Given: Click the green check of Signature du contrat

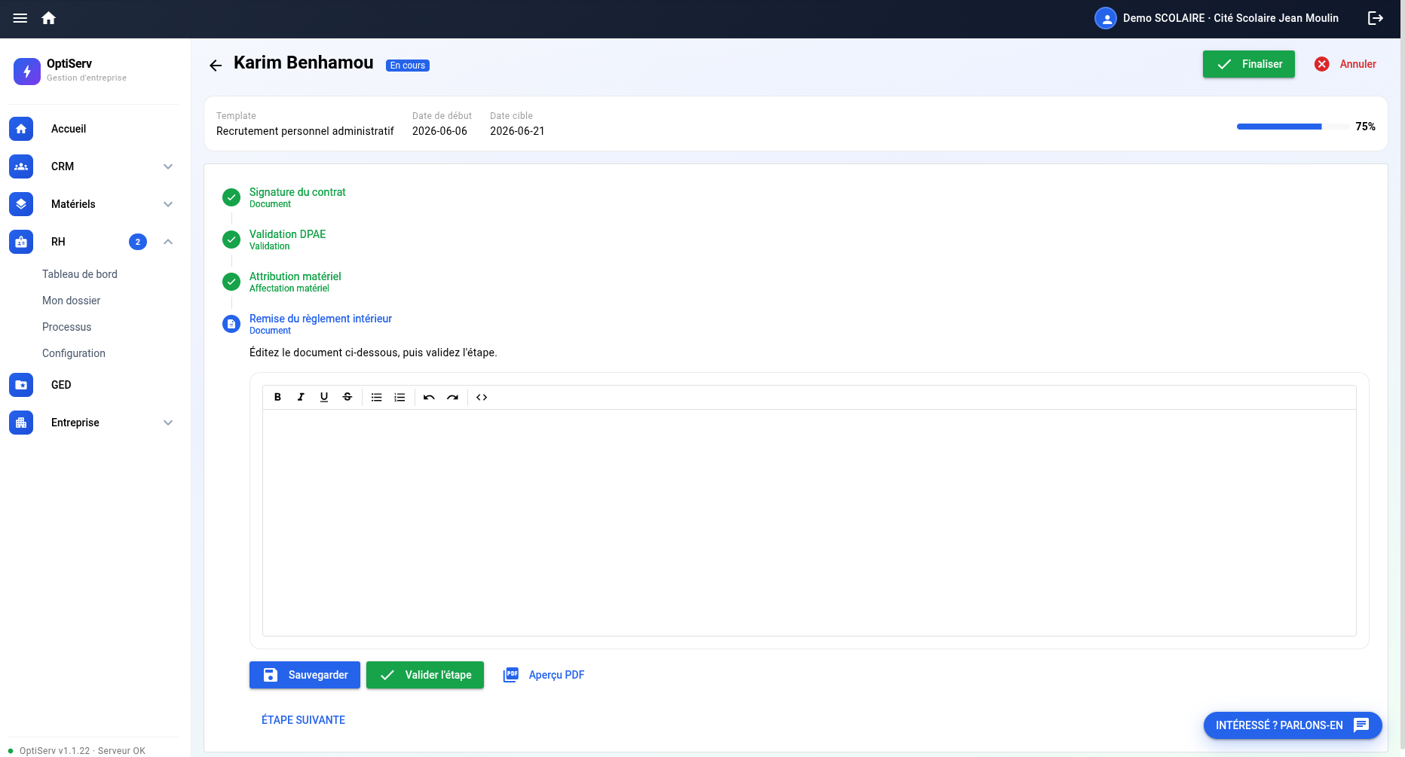Looking at the screenshot, I should pyautogui.click(x=231, y=197).
